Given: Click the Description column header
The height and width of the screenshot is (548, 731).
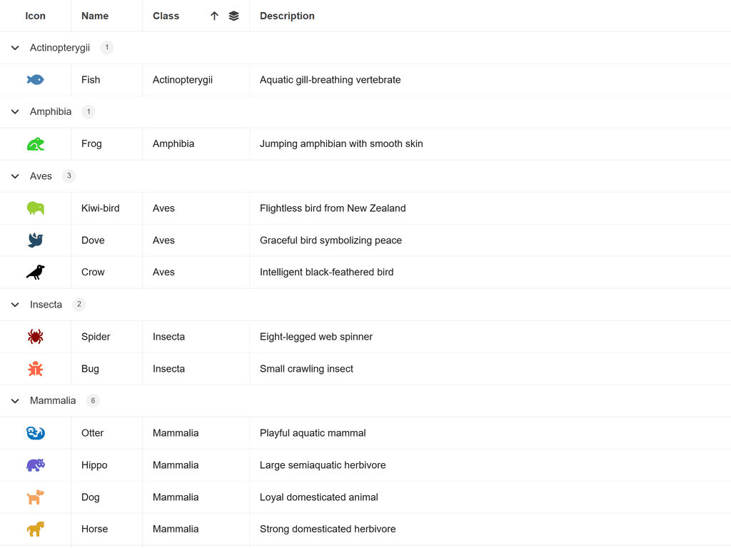Looking at the screenshot, I should pyautogui.click(x=287, y=15).
